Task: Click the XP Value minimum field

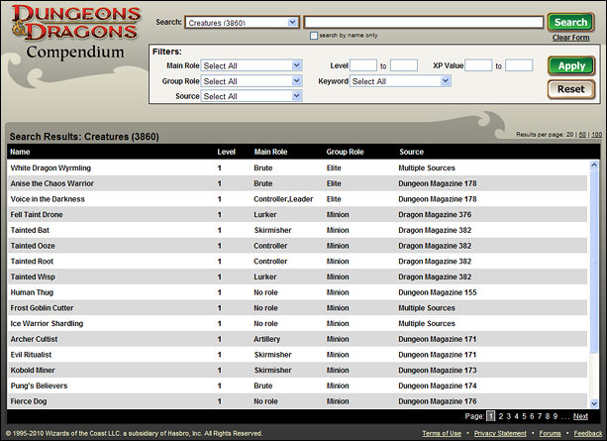Action: tap(478, 65)
